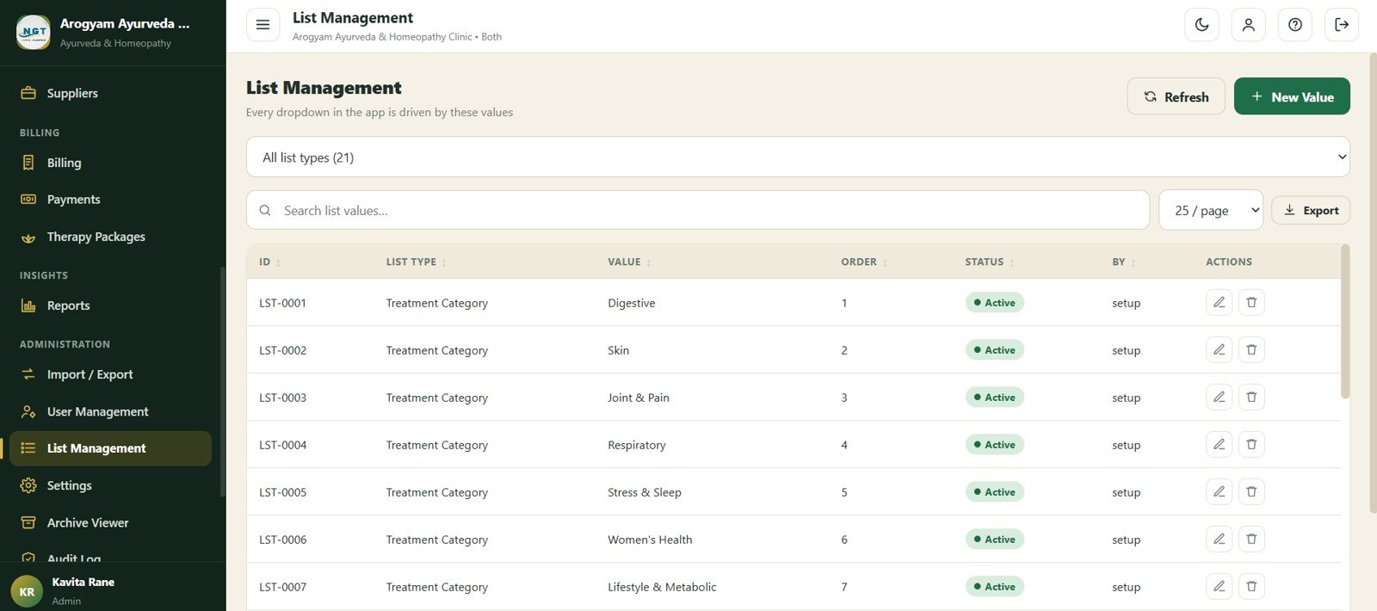Open Suppliers in the sidebar
Viewport: 1377px width, 611px height.
(x=110, y=93)
